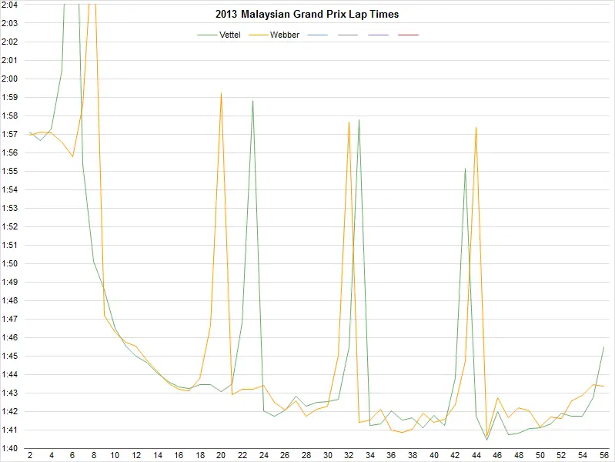Click the green Vettel legend line swatch
The height and width of the screenshot is (462, 615).
208,35
